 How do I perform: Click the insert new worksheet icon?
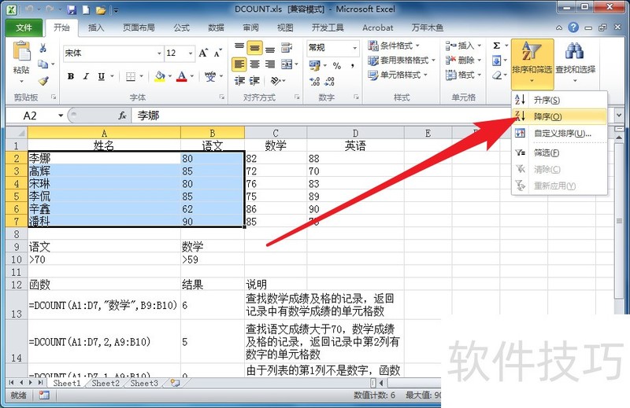[175, 383]
